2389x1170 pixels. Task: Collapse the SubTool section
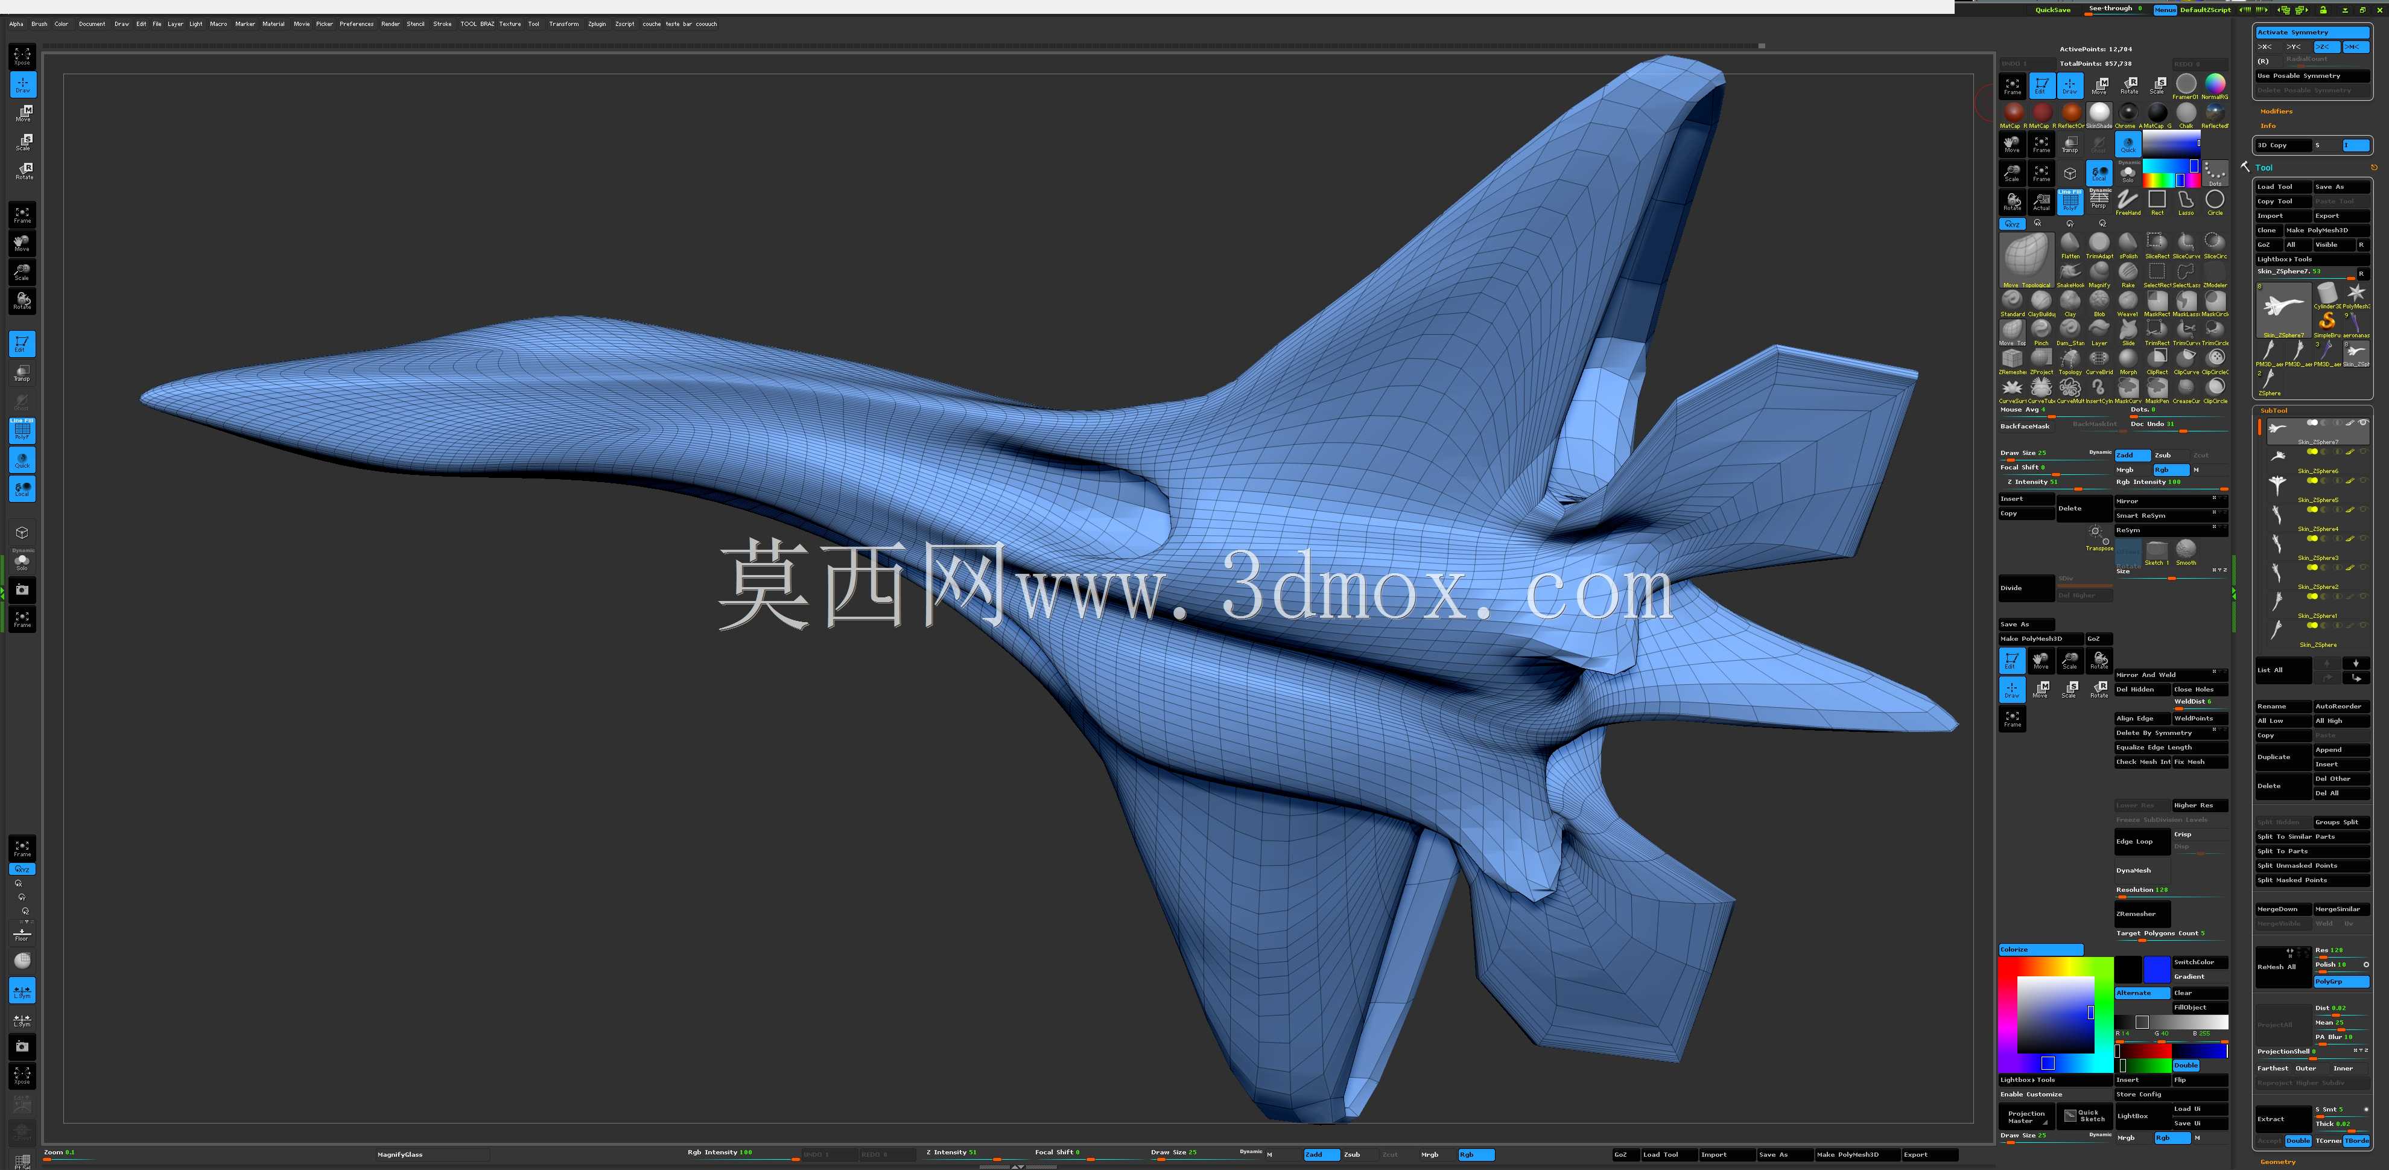coord(2273,410)
